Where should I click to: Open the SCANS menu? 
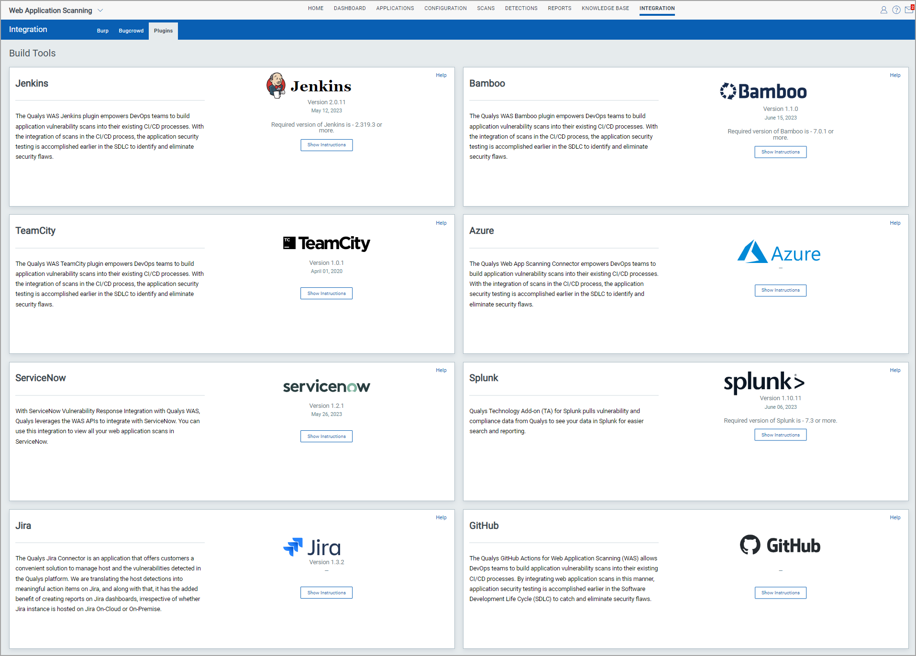point(486,9)
